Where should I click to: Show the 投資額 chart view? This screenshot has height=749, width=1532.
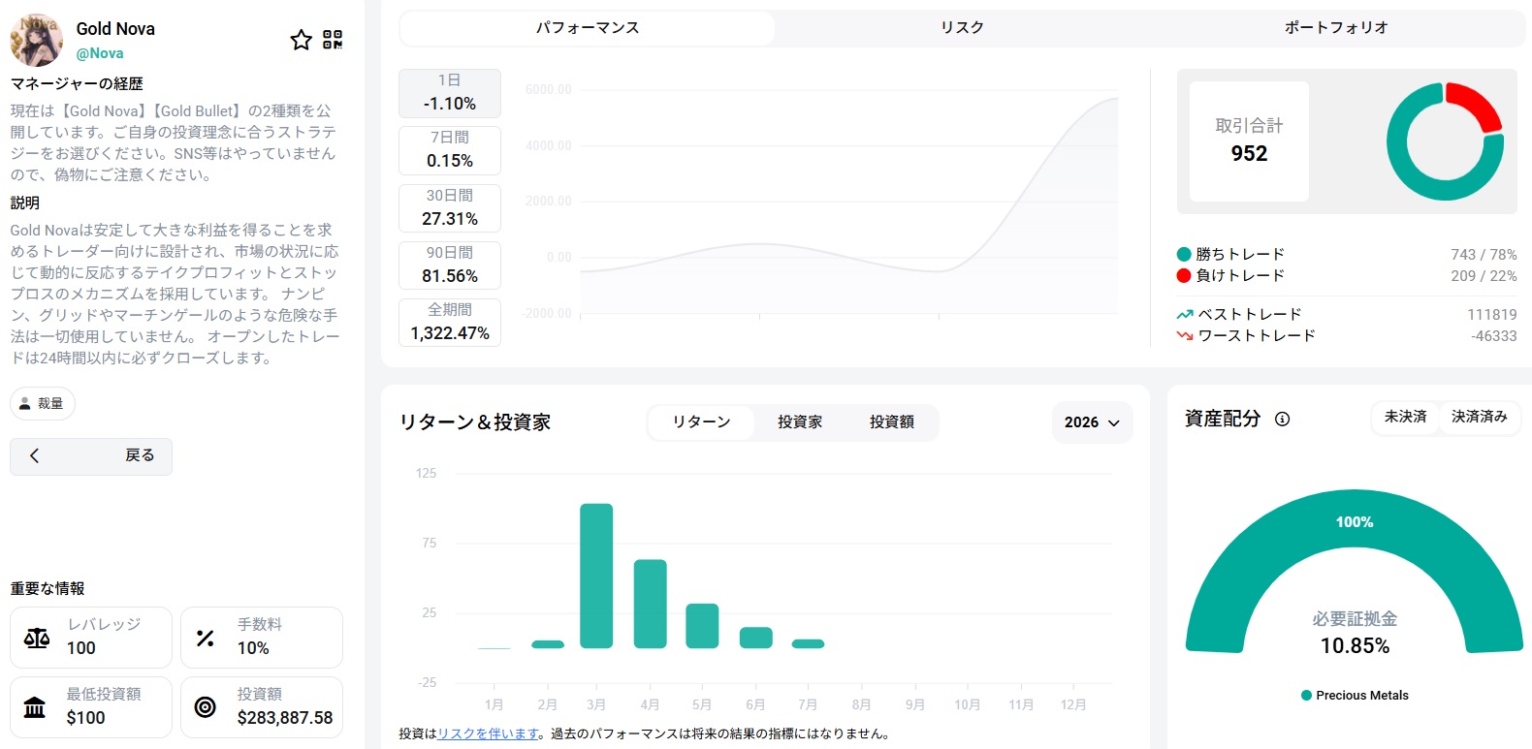[892, 422]
